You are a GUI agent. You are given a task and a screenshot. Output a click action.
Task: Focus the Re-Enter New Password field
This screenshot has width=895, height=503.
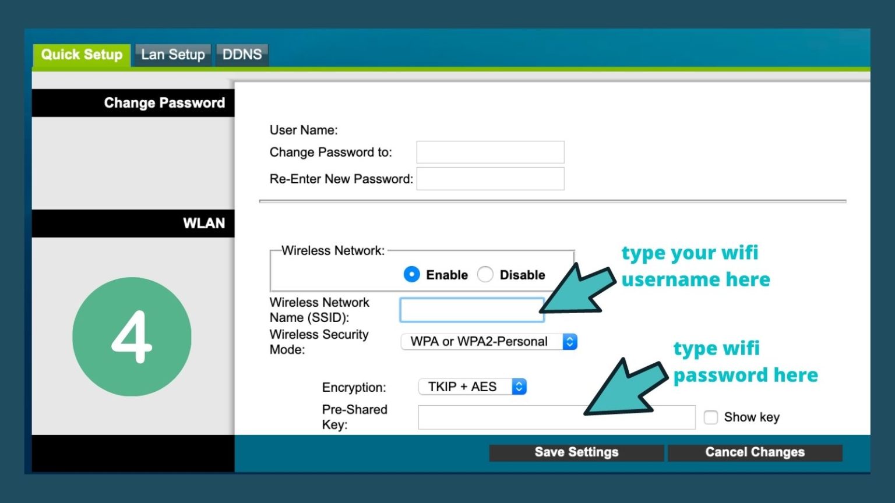point(490,179)
